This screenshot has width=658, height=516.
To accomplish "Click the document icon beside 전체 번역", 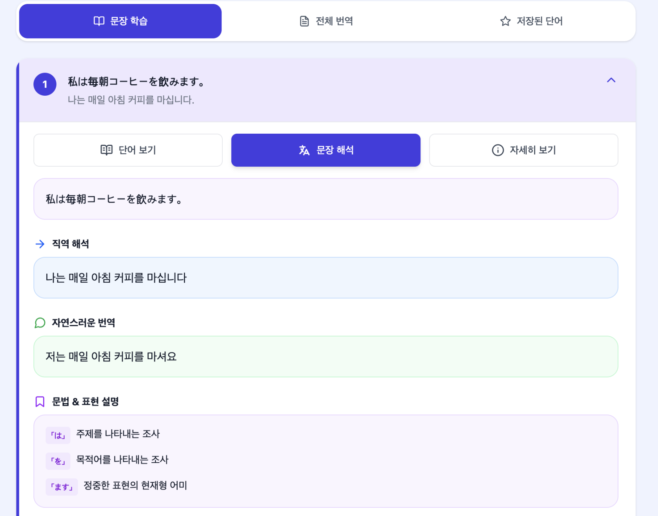I will click(304, 21).
